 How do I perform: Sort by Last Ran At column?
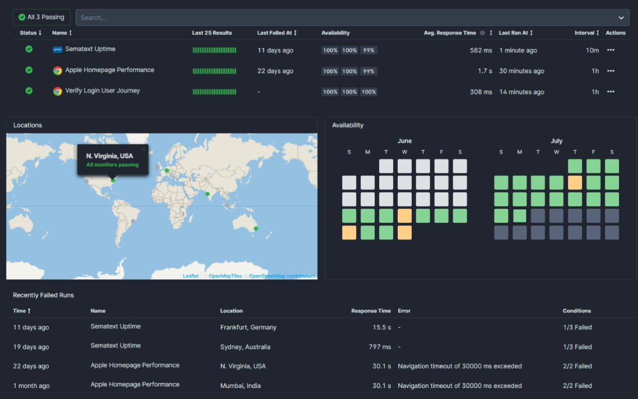pos(516,33)
